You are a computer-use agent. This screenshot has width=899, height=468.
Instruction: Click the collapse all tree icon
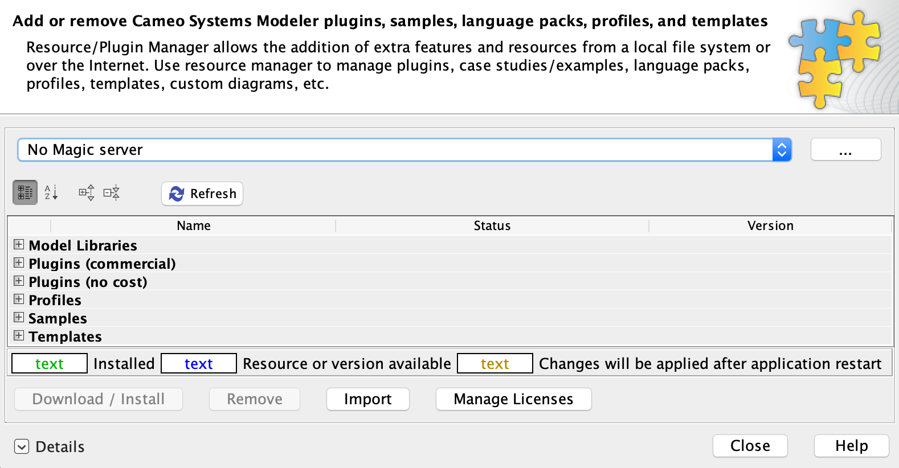(x=112, y=192)
